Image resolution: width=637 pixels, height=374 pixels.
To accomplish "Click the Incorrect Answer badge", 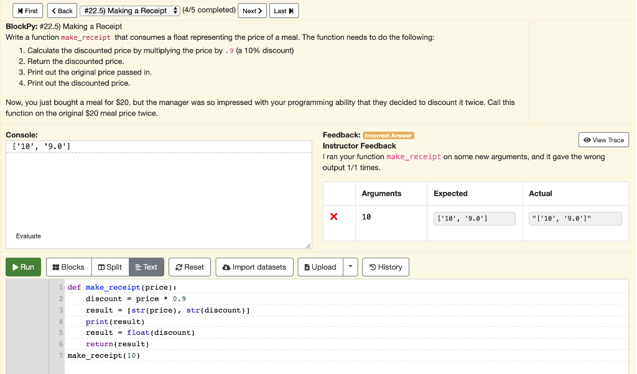I will tap(388, 135).
